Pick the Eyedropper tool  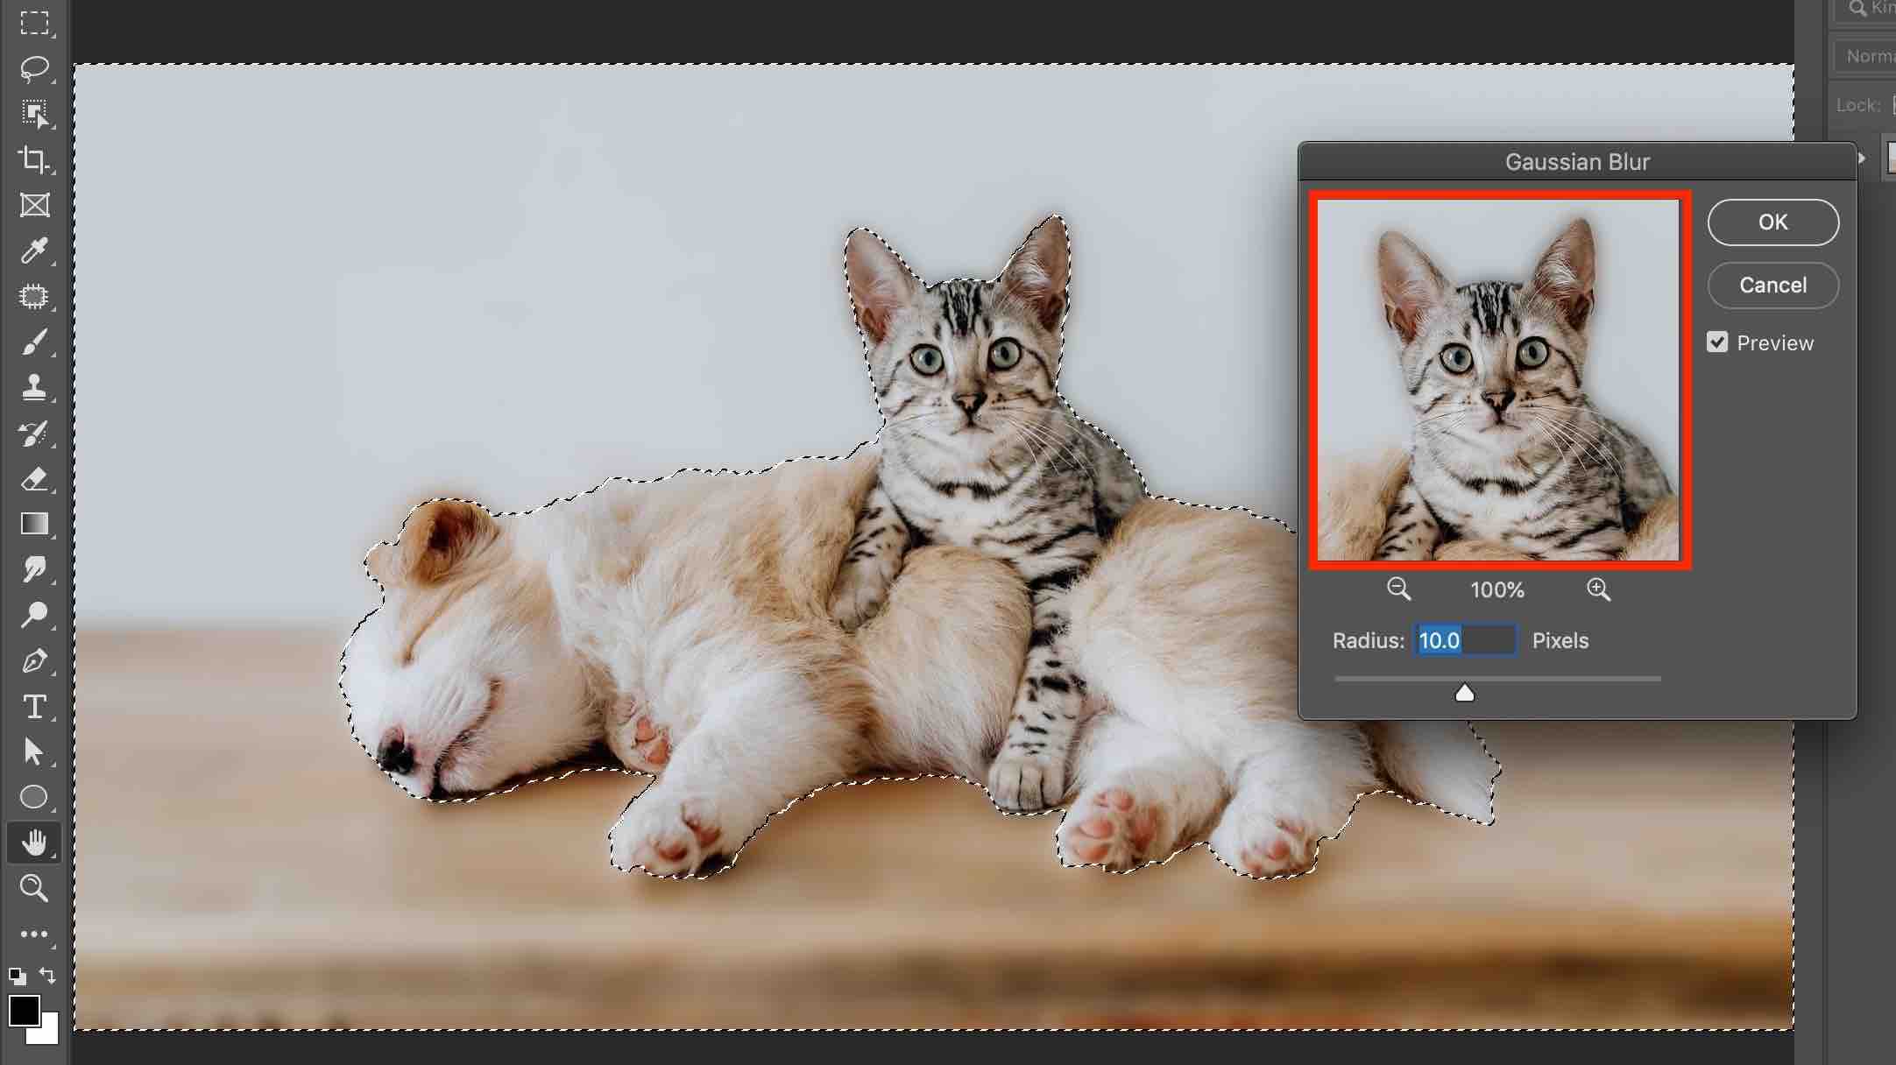coord(34,250)
